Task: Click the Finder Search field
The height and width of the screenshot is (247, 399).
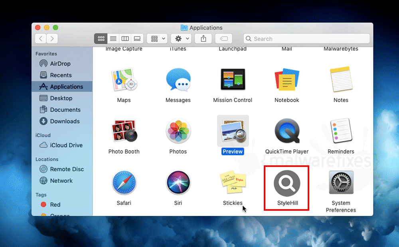Action: coord(306,39)
